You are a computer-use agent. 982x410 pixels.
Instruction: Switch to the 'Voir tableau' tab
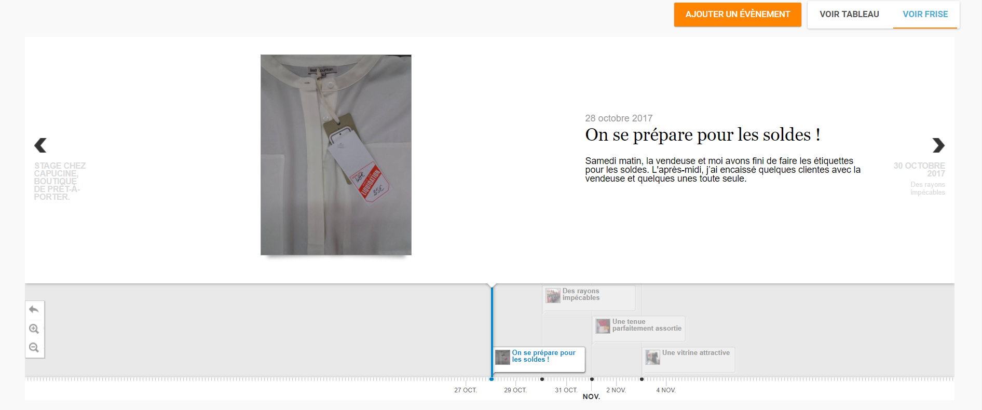coord(849,15)
